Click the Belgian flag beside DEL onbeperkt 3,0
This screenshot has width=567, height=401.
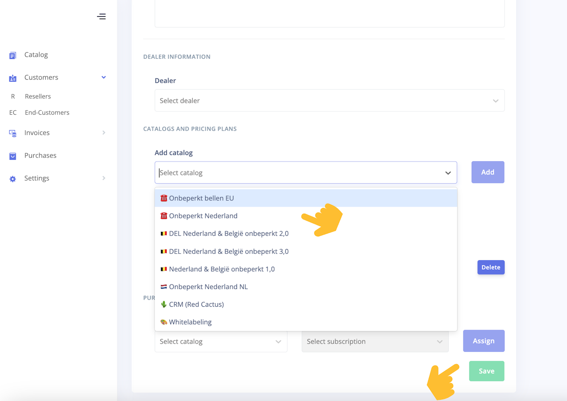163,251
